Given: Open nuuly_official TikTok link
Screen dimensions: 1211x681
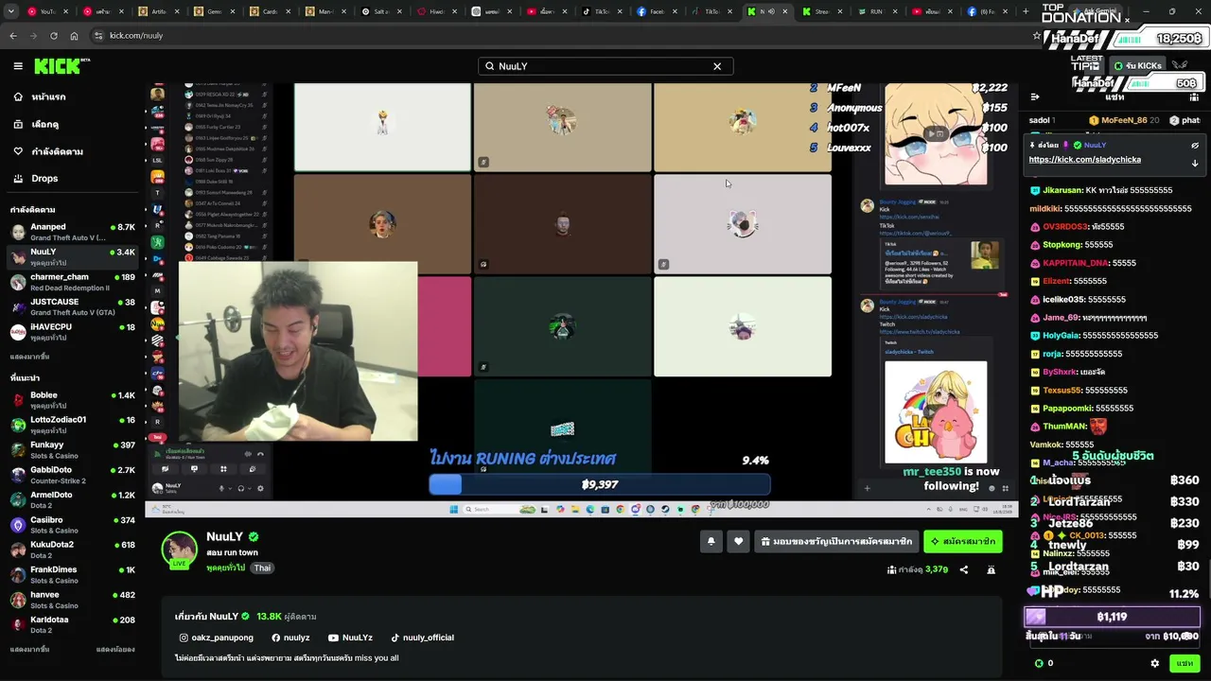Looking at the screenshot, I should (x=422, y=637).
